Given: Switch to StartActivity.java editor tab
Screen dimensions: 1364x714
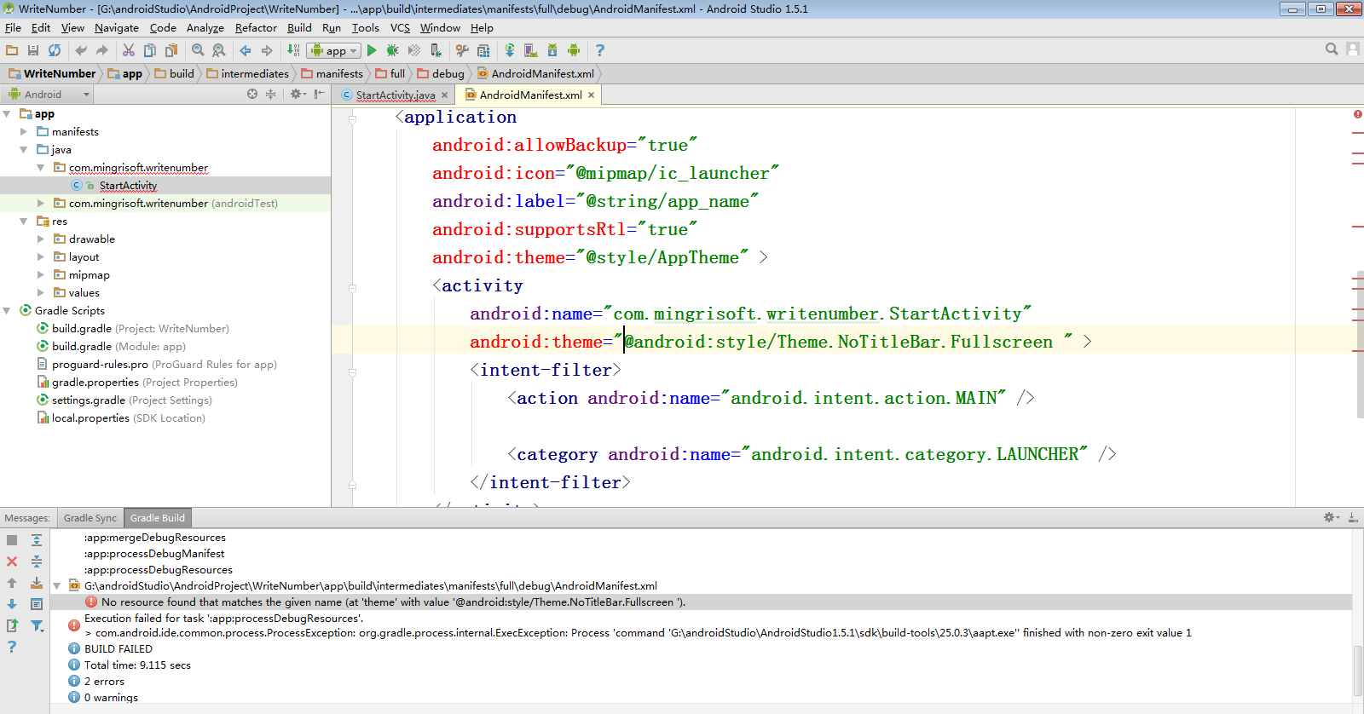Looking at the screenshot, I should click(395, 95).
